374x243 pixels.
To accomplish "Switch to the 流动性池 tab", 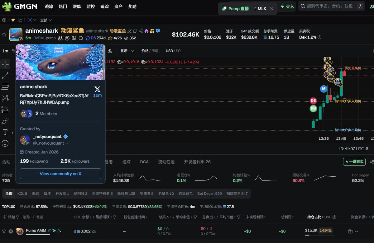I will click(166, 162).
